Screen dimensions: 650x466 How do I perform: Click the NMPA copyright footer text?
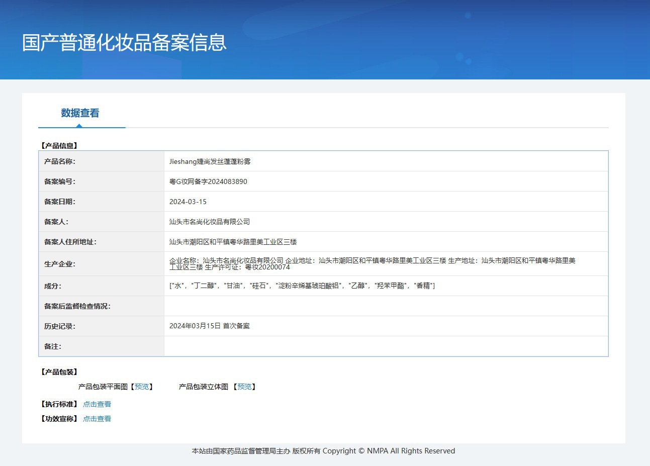(323, 451)
